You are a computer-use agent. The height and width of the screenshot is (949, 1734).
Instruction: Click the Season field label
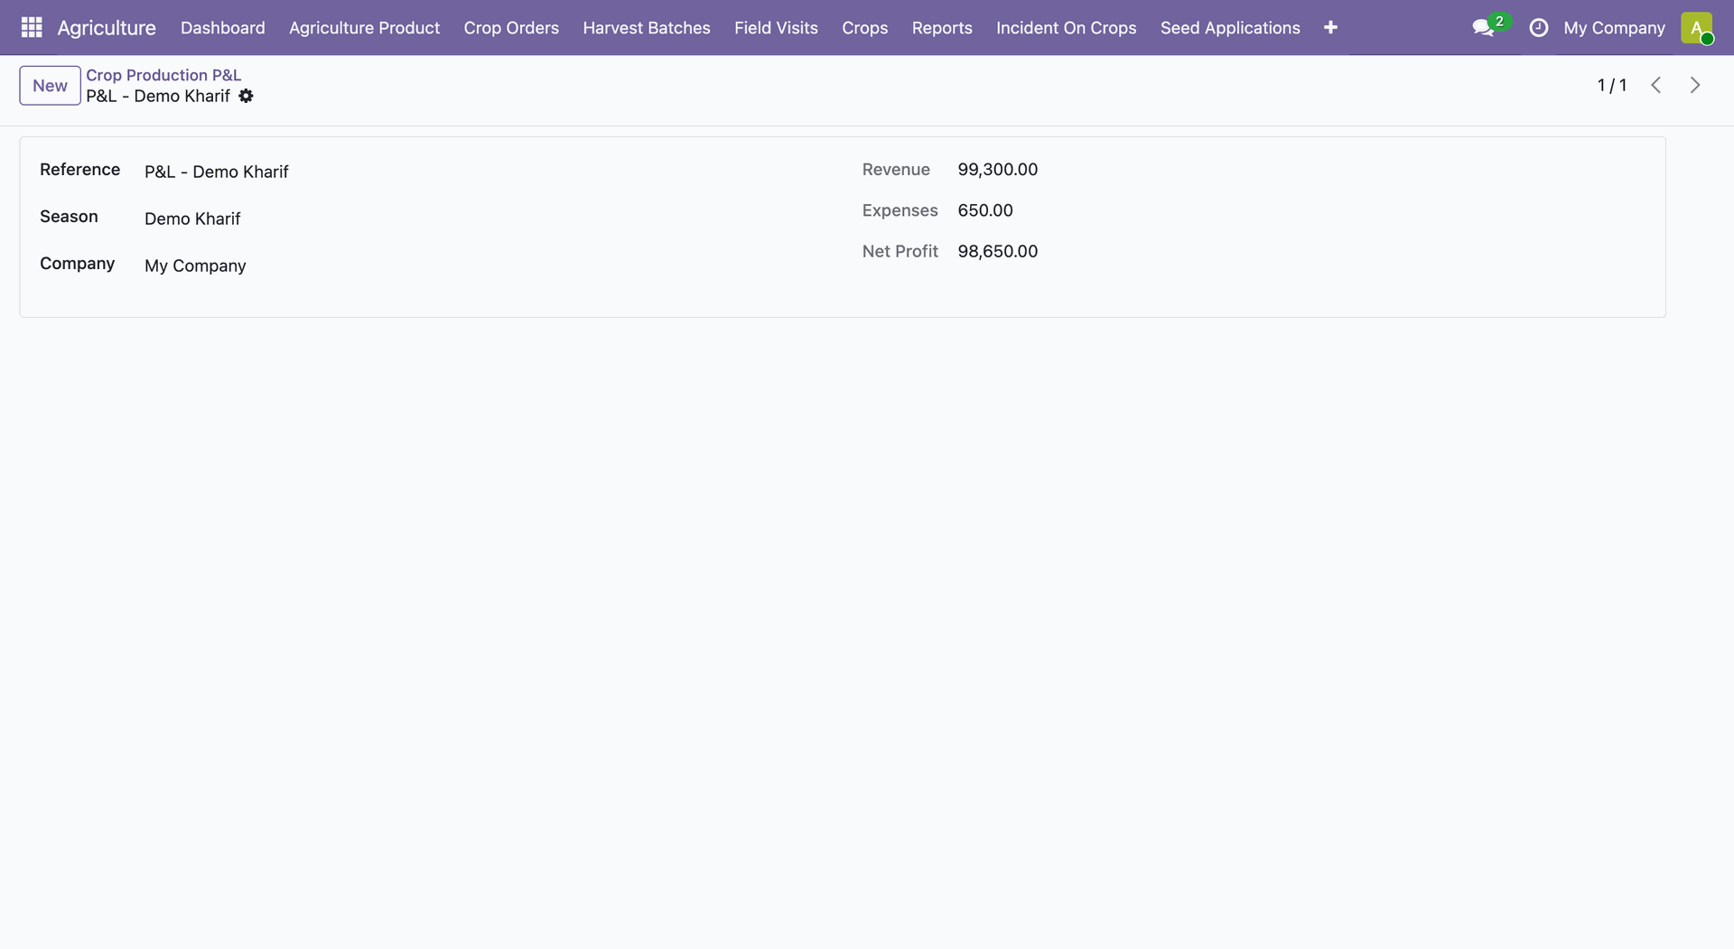[x=69, y=217]
